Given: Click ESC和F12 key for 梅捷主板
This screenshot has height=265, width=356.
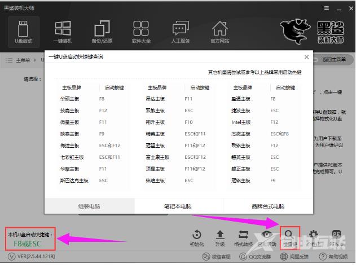Looking at the screenshot, I should (109, 145).
